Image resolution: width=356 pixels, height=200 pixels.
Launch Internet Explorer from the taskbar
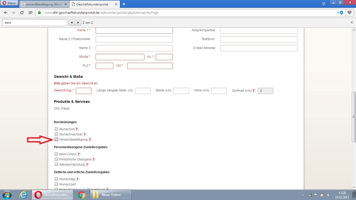click(23, 195)
